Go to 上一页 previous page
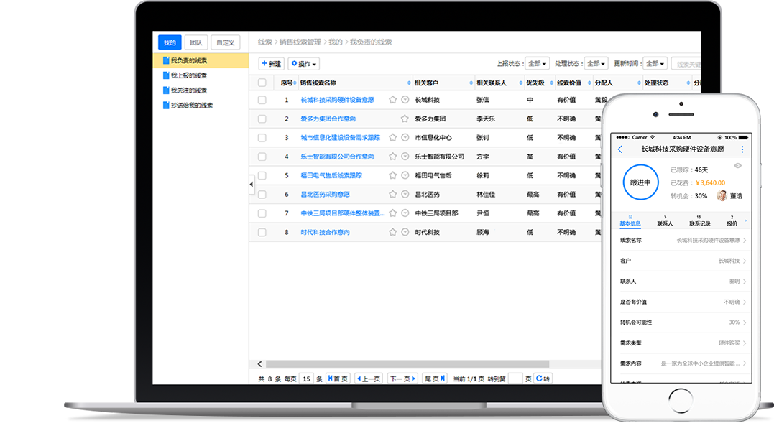 (x=369, y=379)
